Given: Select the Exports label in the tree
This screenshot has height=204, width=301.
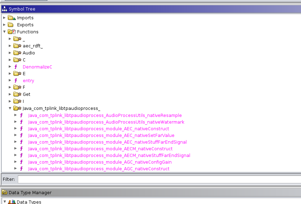Looking at the screenshot, I should [25, 25].
